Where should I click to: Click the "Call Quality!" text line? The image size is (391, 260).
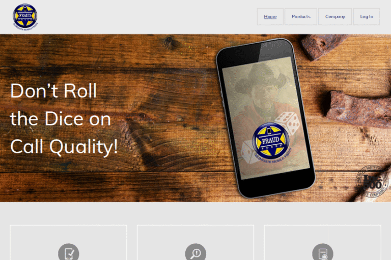(64, 147)
